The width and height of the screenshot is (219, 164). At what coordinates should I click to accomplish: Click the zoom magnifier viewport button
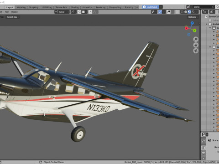click(x=196, y=39)
